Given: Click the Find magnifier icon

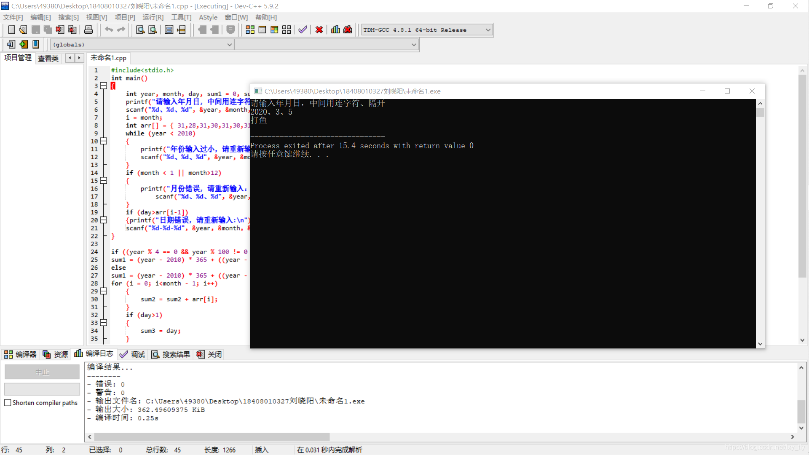Looking at the screenshot, I should [140, 29].
